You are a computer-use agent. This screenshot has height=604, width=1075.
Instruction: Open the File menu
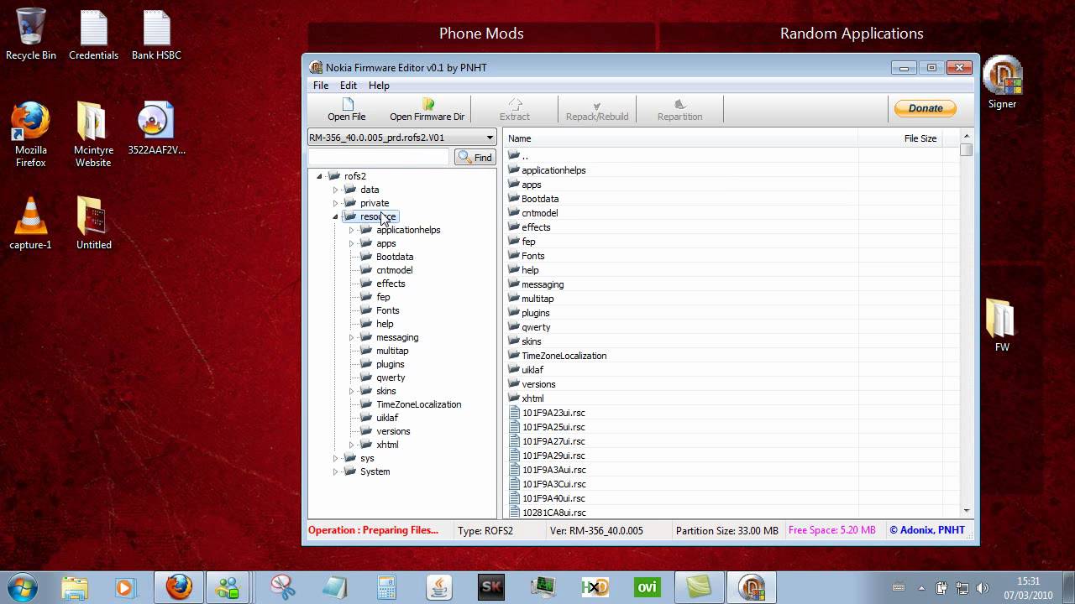pos(321,86)
